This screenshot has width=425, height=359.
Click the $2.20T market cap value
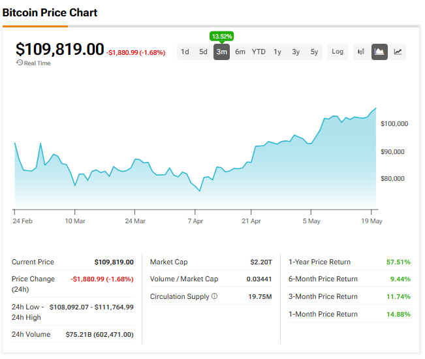point(261,262)
